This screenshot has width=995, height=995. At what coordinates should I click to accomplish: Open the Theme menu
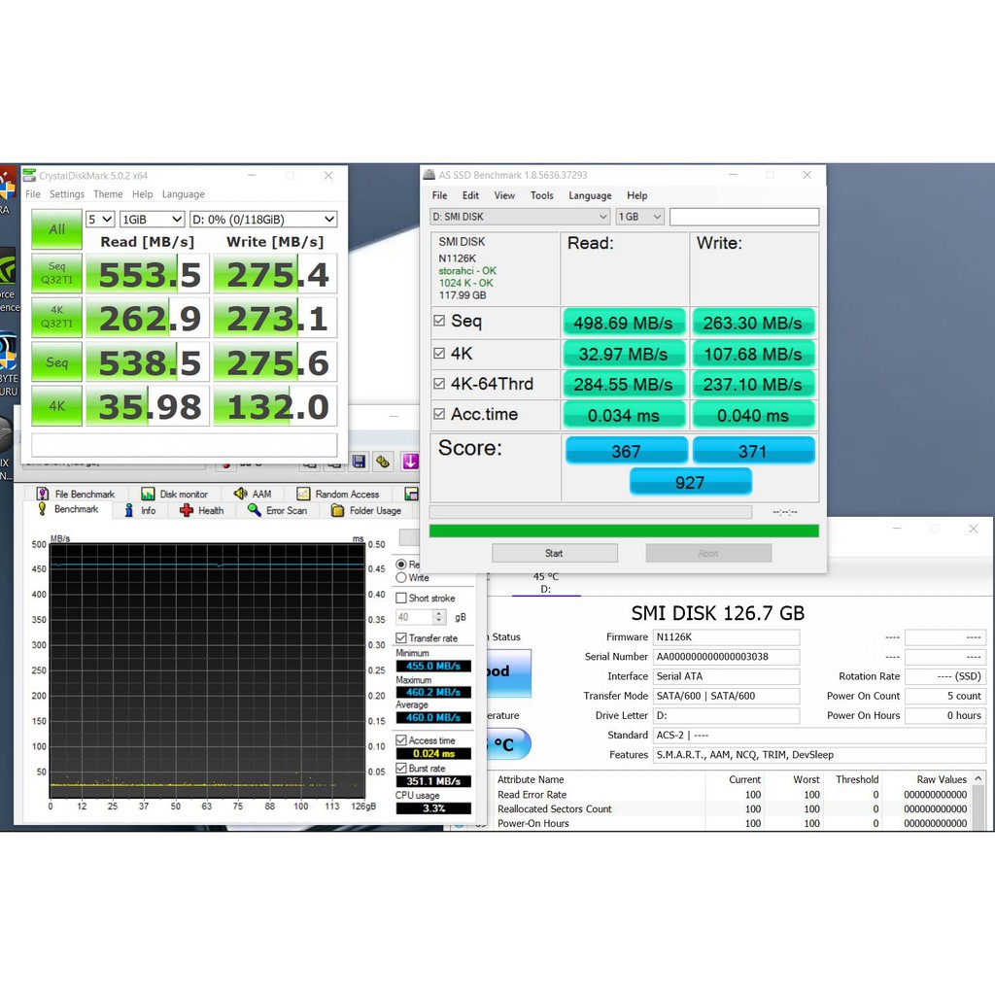tap(108, 194)
